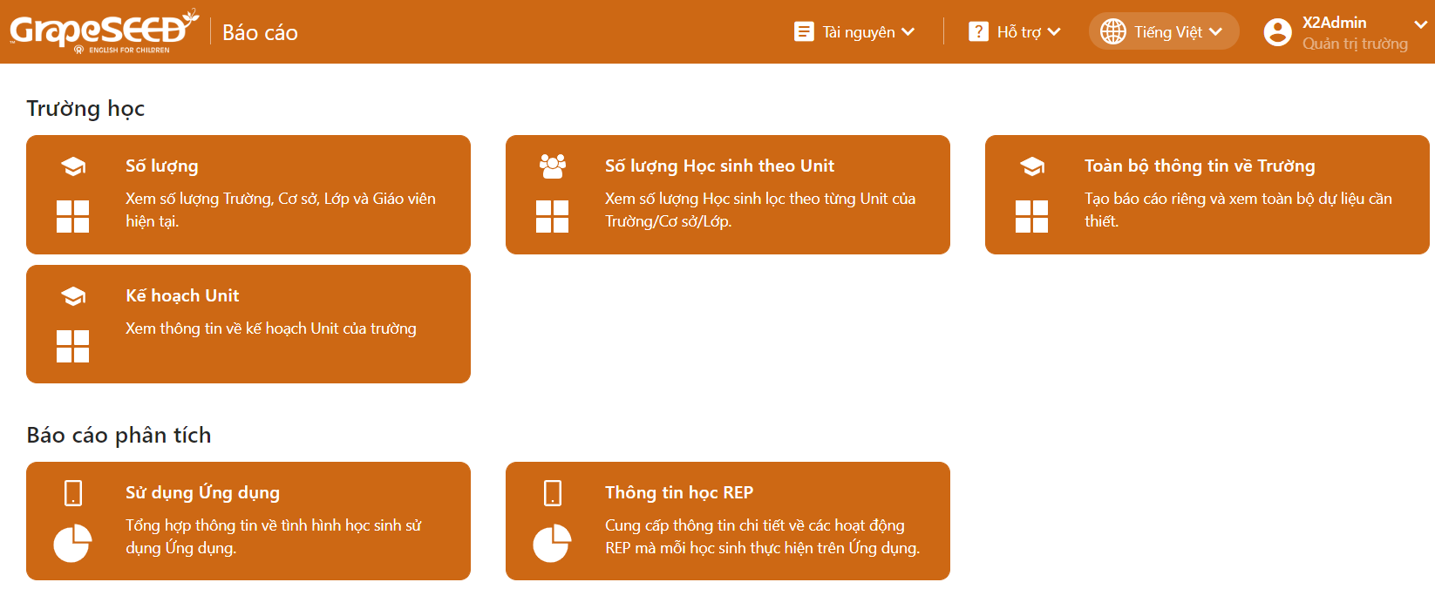Open the Thông tin học REP title
1435x589 pixels.
click(679, 492)
